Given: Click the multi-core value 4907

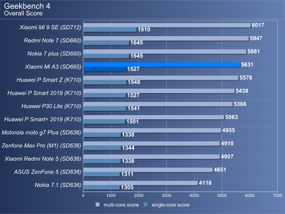Looking at the screenshot, I should [227, 156].
